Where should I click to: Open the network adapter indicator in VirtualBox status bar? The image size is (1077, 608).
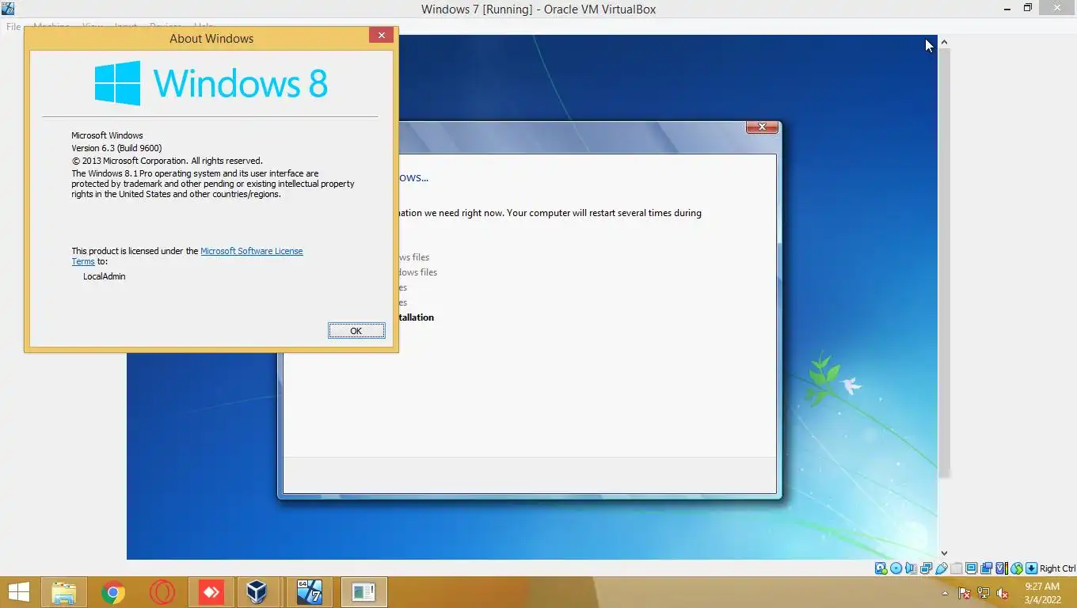(926, 568)
